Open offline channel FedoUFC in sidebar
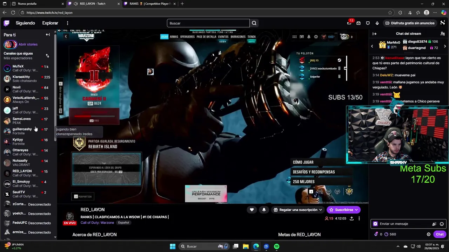Viewport: 449px width, 252px height. [x=27, y=223]
